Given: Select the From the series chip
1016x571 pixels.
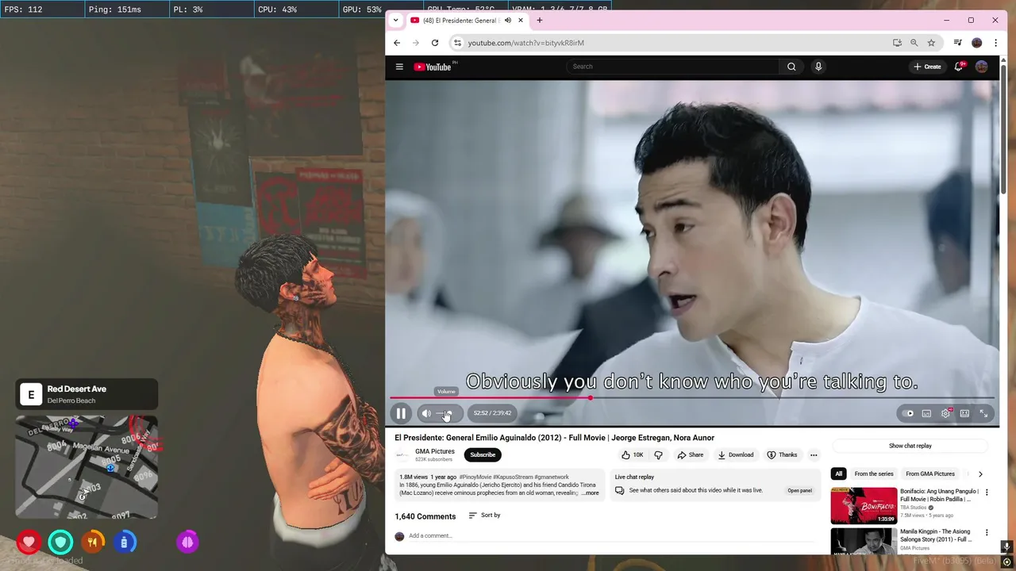Looking at the screenshot, I should click(874, 474).
